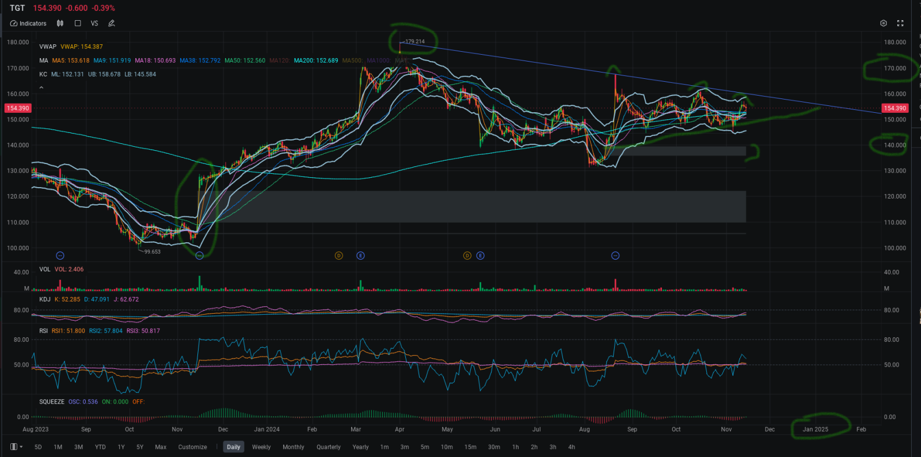Click the 99.653 low price label
This screenshot has height=457, width=921.
coord(152,252)
